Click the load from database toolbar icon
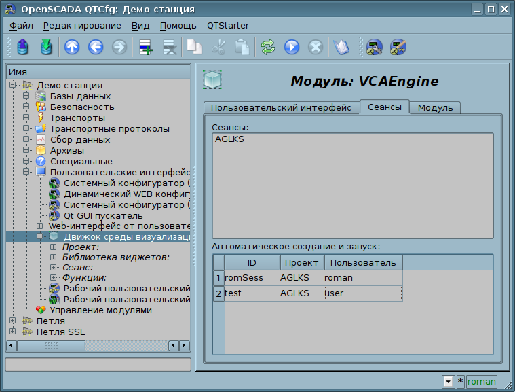 (x=23, y=47)
